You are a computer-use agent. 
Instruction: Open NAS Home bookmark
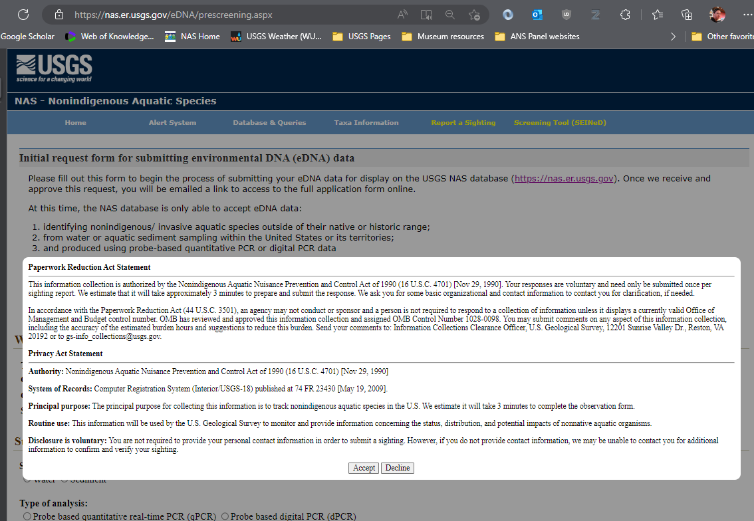coord(192,37)
